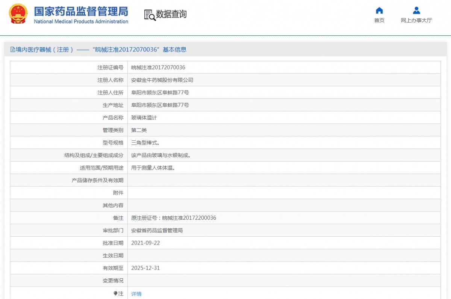This screenshot has width=451, height=299.
Task: Click the 附件 label cell
Action: [x=69, y=193]
